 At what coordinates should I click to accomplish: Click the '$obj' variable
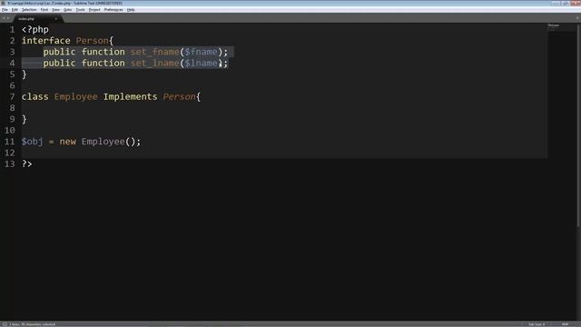pyautogui.click(x=33, y=142)
